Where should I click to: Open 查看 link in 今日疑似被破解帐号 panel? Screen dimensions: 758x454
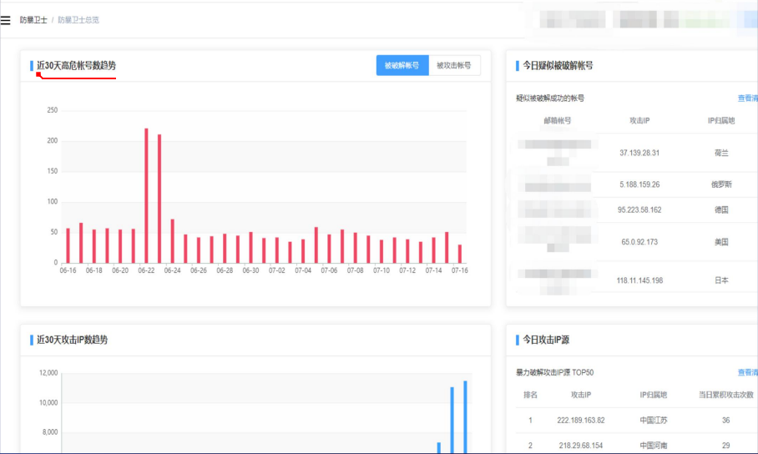tap(747, 98)
